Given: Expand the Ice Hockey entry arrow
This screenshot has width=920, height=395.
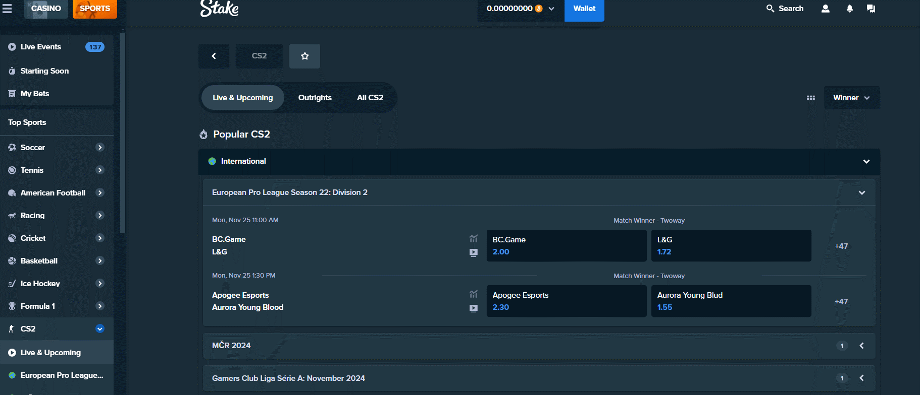Looking at the screenshot, I should tap(100, 284).
